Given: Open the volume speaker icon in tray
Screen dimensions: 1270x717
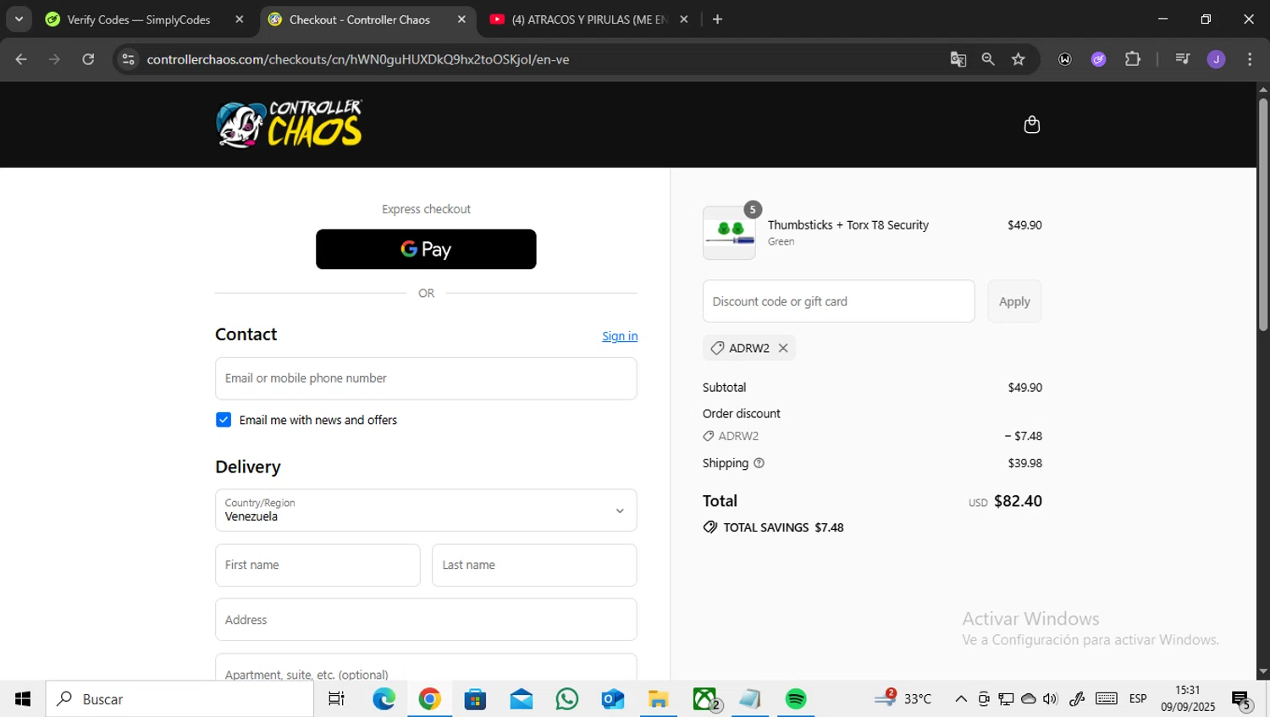Looking at the screenshot, I should (1051, 699).
